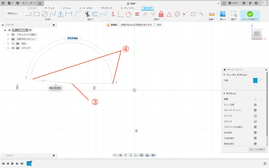Select the Line sketch tool

coord(29,14)
